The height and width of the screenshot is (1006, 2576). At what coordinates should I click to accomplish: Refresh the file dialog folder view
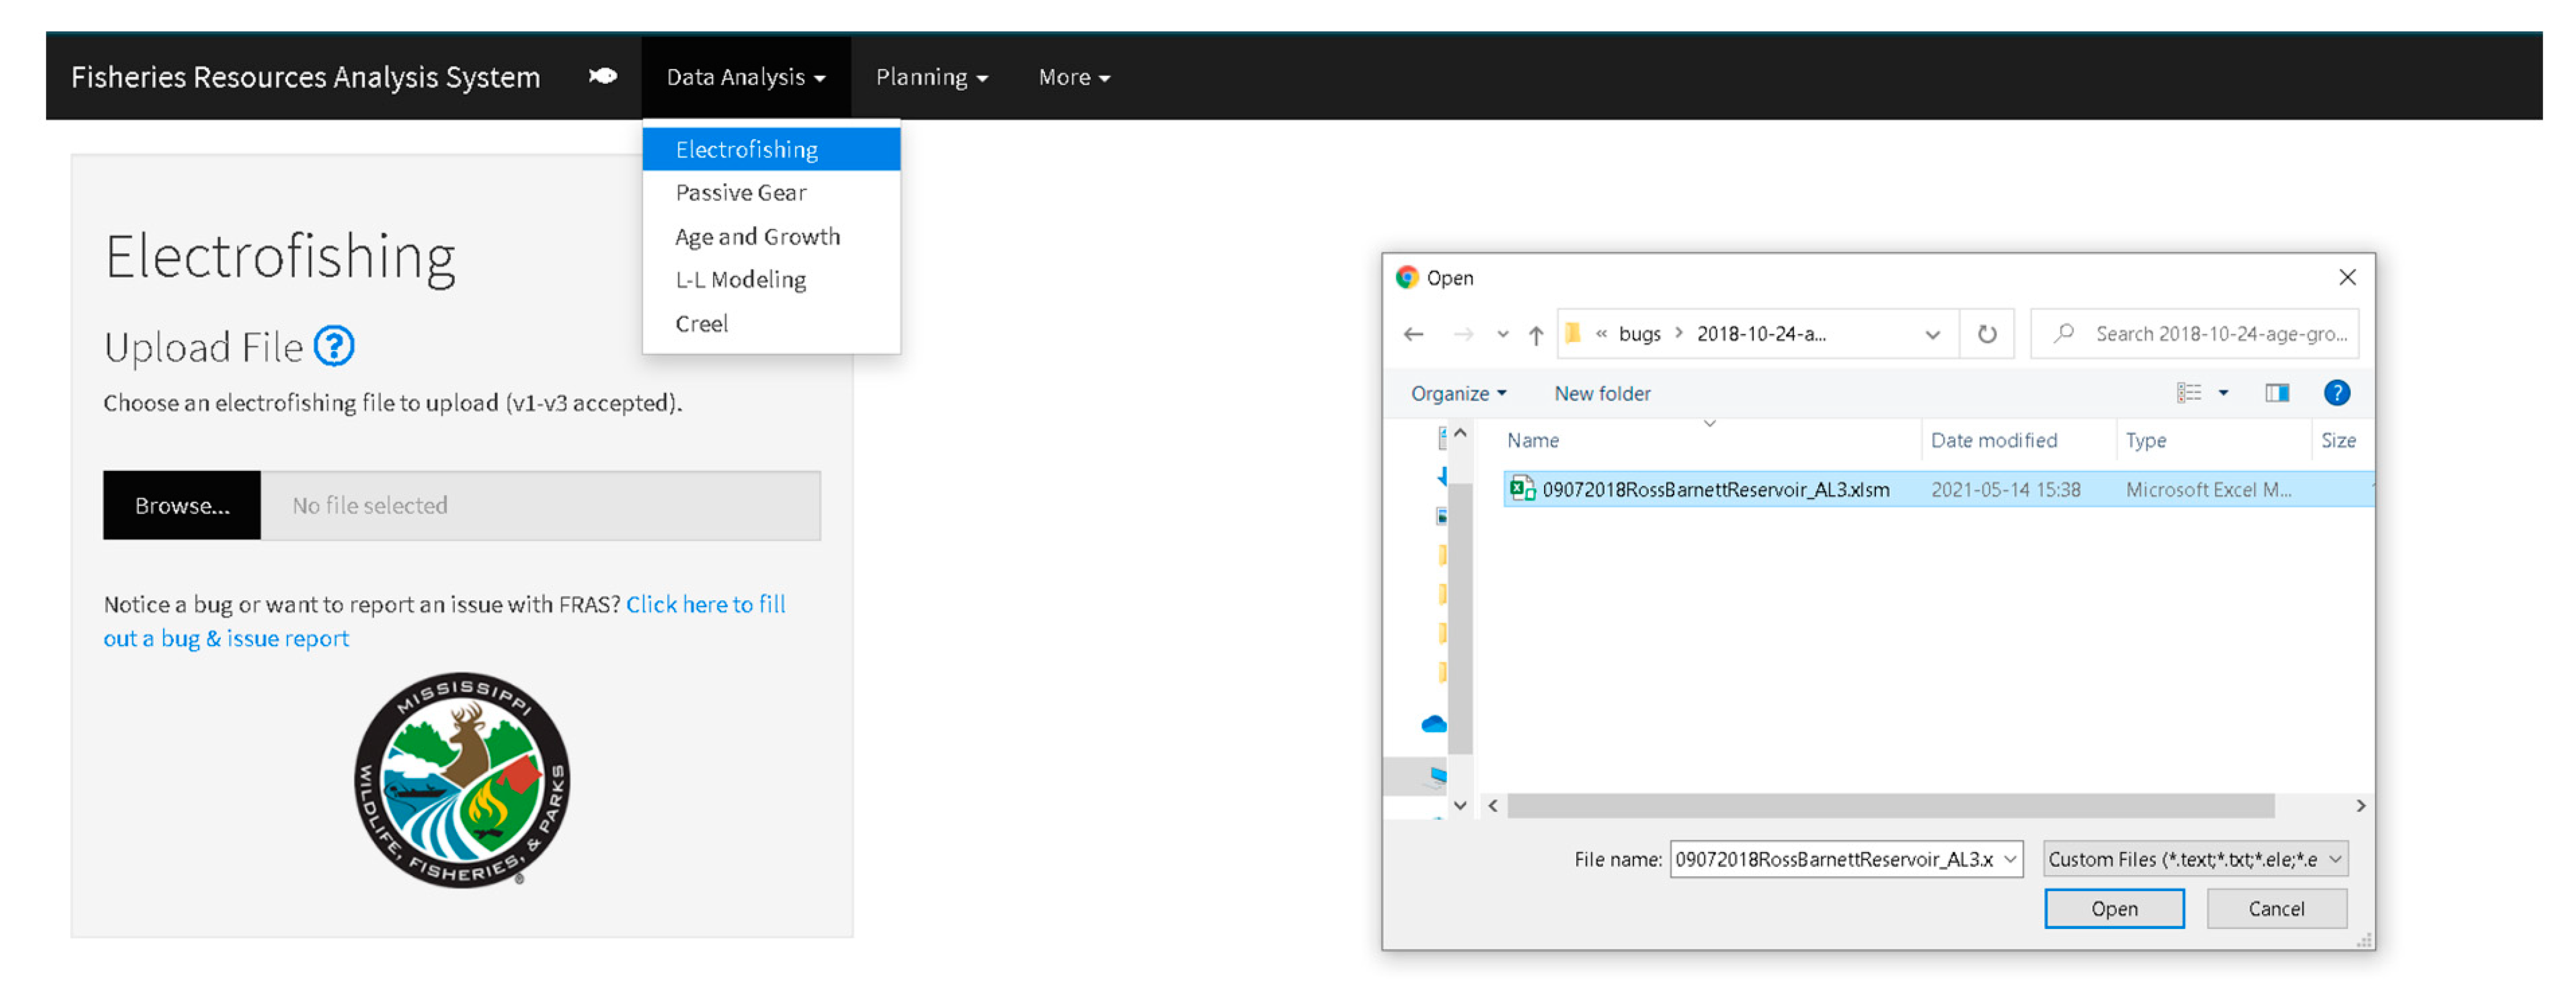tap(1986, 334)
